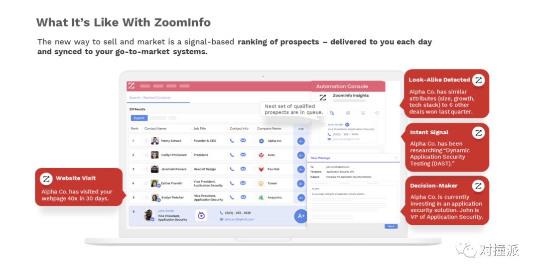
Task: Click Caitlyn McDonald's profile photo
Action: (155, 155)
